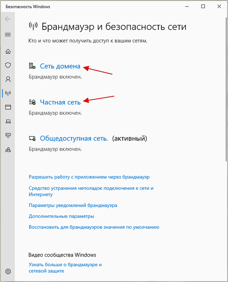Click the domain network building icon
This screenshot has height=282, width=228.
pyautogui.click(x=32, y=66)
